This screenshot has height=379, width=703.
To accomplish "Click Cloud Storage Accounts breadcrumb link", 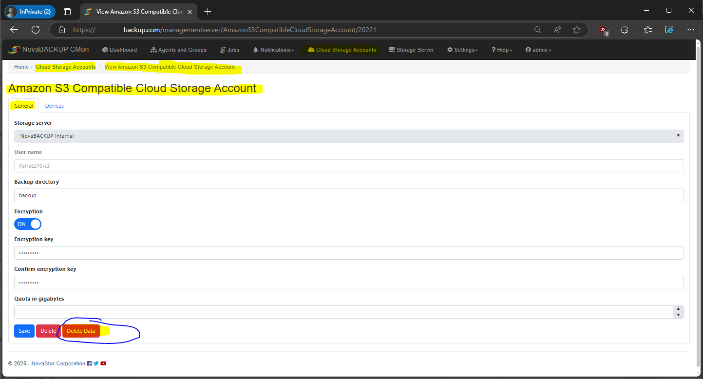I will click(x=66, y=67).
